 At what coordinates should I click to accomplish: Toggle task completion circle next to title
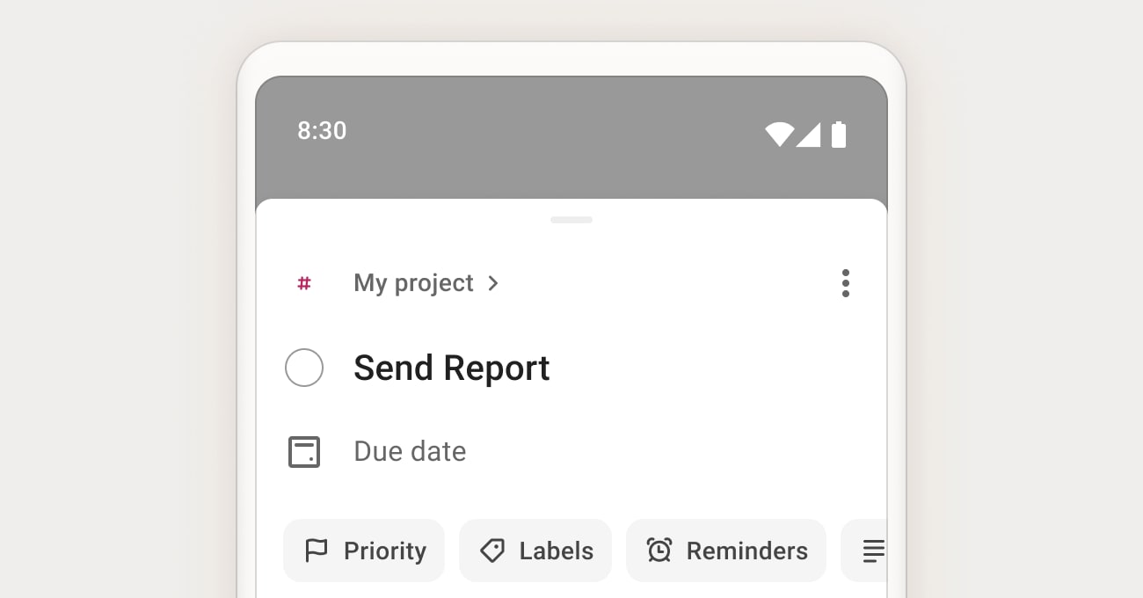[x=303, y=368]
